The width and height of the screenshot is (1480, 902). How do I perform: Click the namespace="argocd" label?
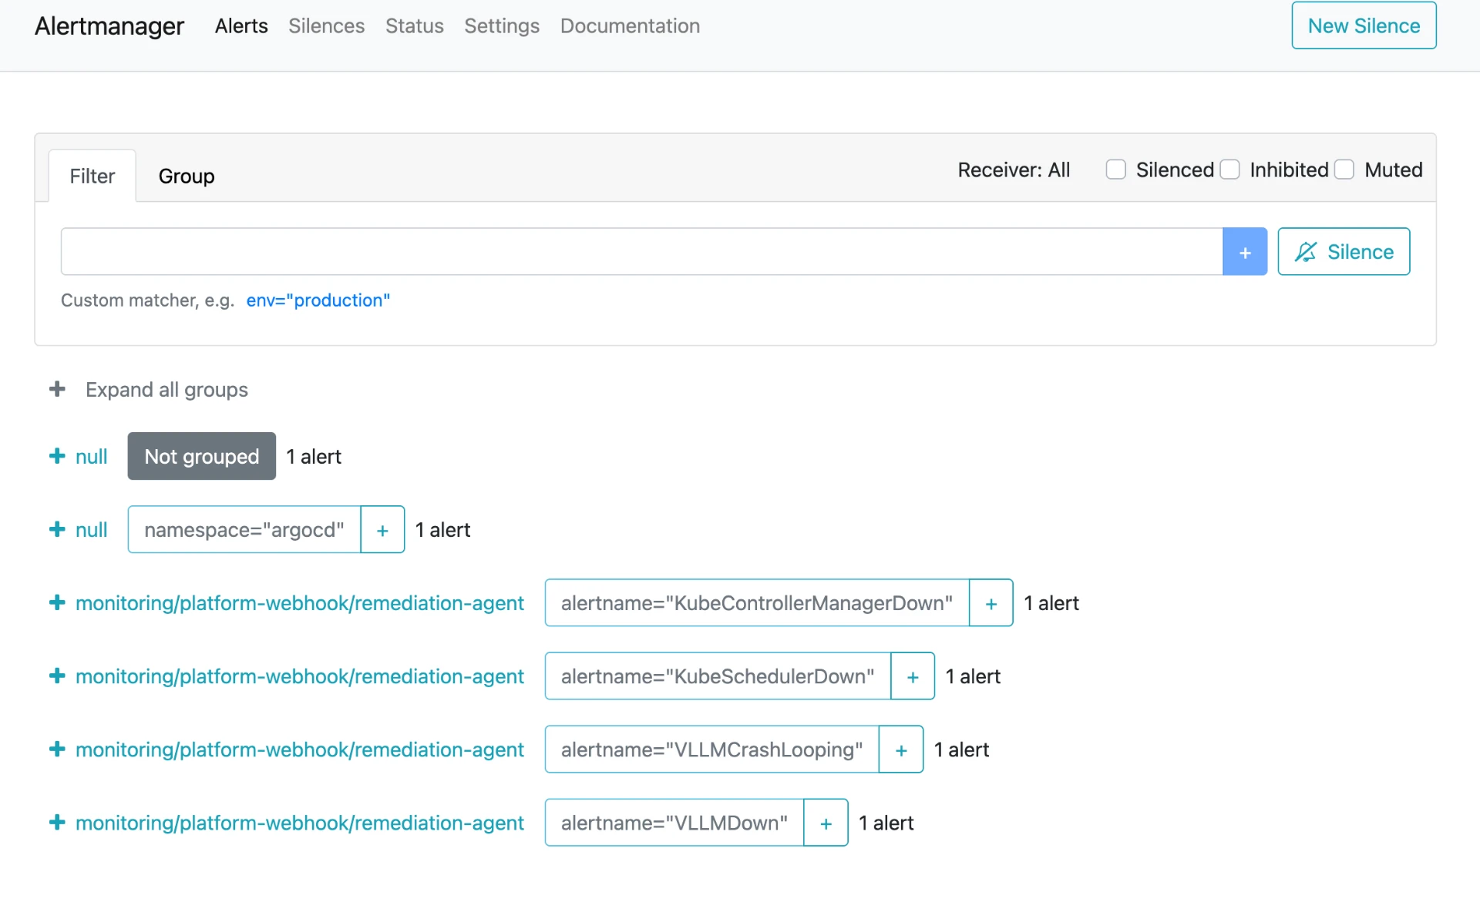[x=244, y=530]
